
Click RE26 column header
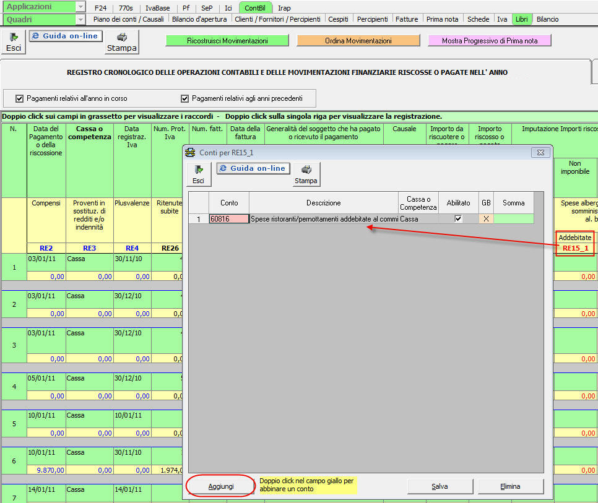(x=170, y=248)
